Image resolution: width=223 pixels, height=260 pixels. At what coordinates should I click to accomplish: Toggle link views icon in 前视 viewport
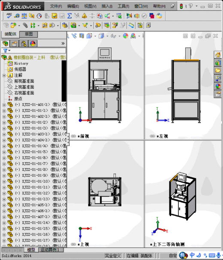[73, 136]
